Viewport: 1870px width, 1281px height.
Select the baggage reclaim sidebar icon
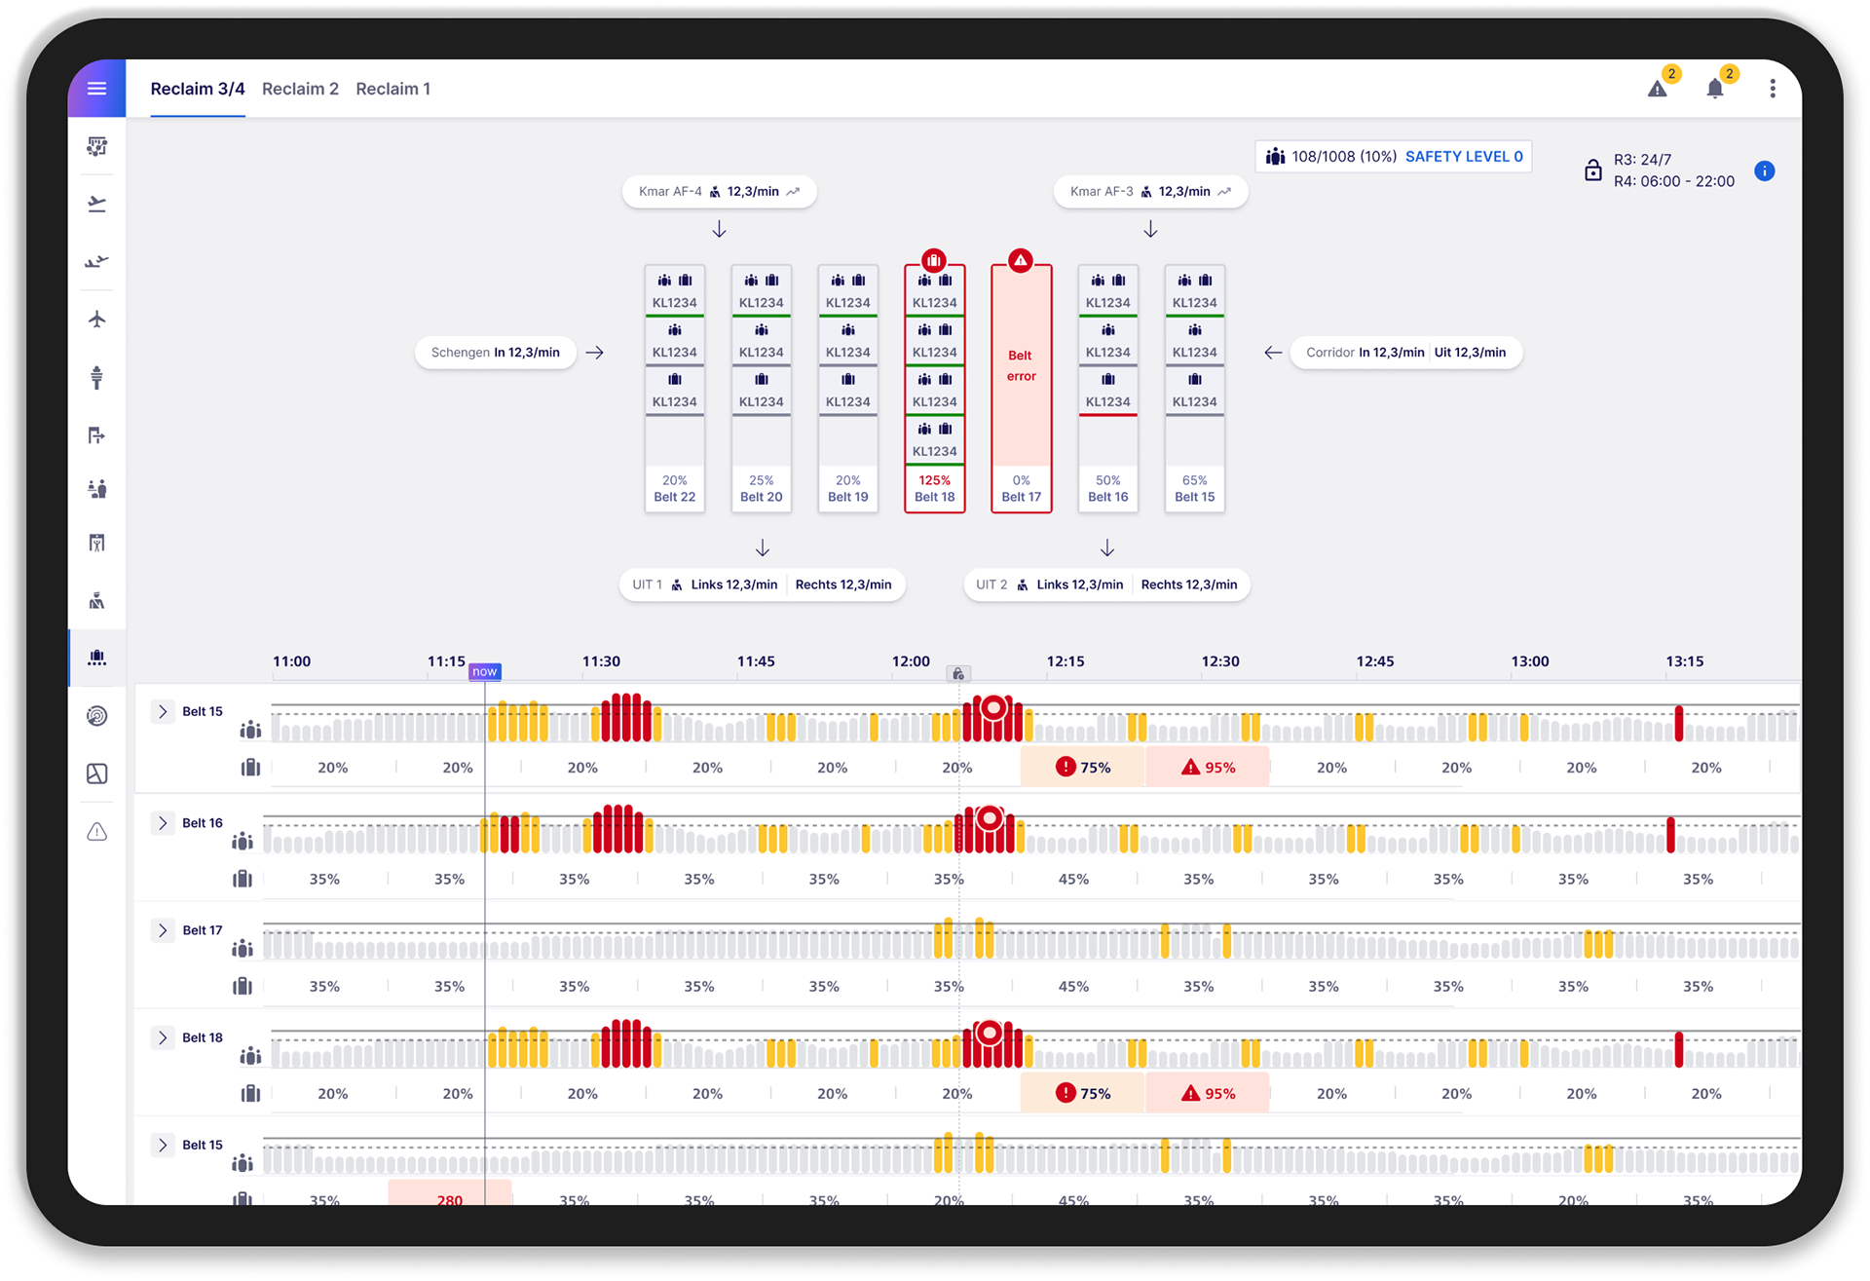point(96,659)
